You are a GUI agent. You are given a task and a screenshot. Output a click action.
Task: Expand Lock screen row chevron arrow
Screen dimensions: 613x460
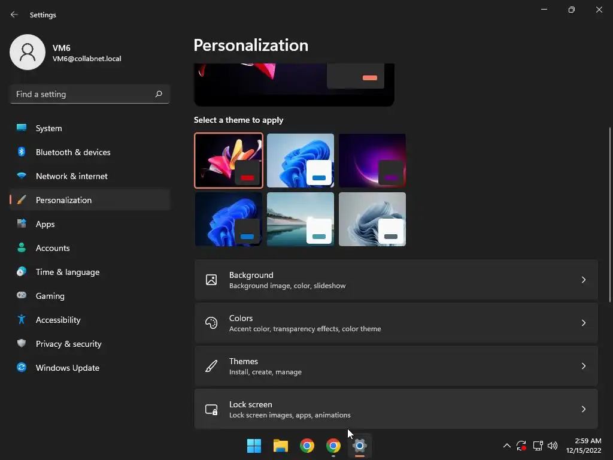click(x=583, y=408)
